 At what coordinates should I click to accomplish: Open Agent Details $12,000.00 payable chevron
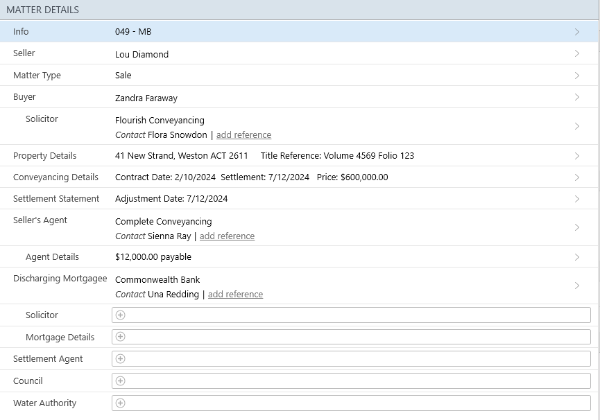pos(576,257)
